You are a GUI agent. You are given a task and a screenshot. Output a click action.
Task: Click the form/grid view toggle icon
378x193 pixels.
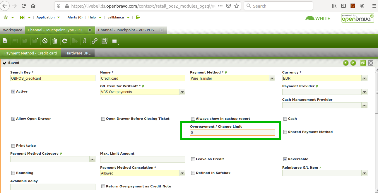pyautogui.click(x=114, y=41)
